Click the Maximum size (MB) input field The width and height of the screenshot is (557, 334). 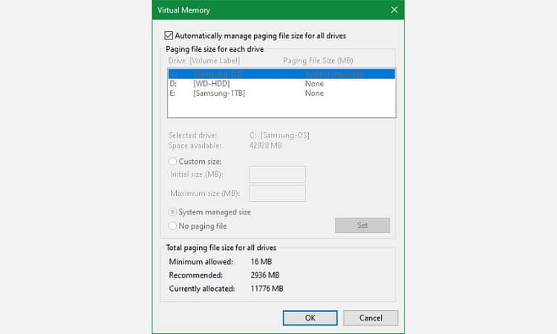[278, 194]
